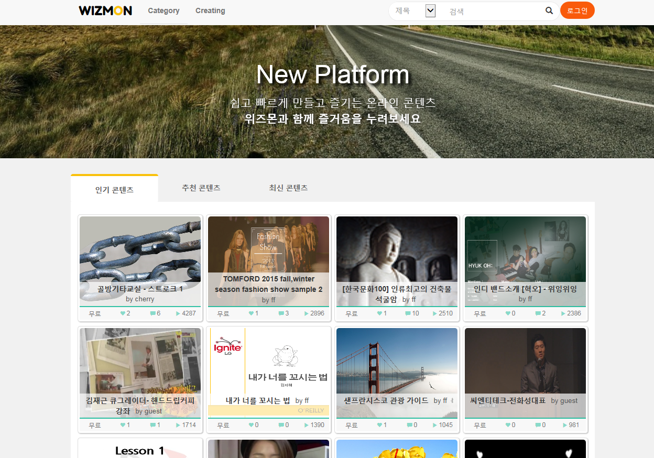Switch to the 최신 콘텐츠 tab
The image size is (654, 458).
pyautogui.click(x=288, y=188)
